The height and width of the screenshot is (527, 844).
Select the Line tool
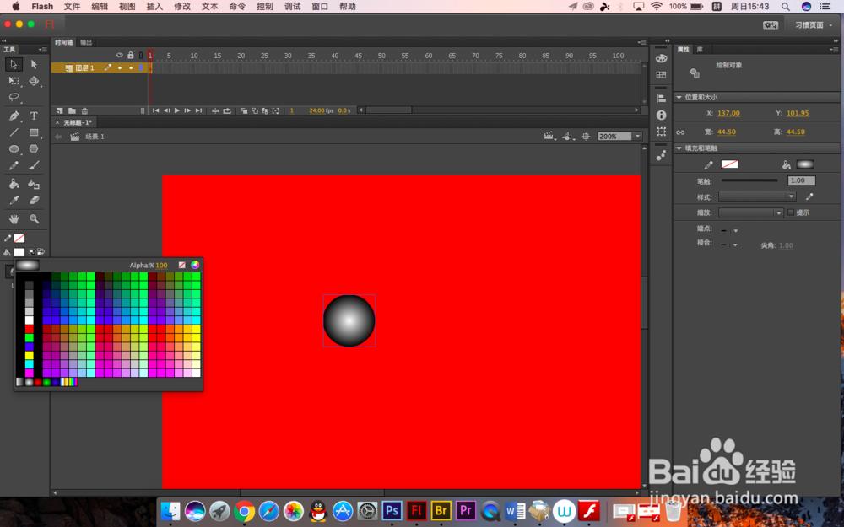[x=14, y=132]
